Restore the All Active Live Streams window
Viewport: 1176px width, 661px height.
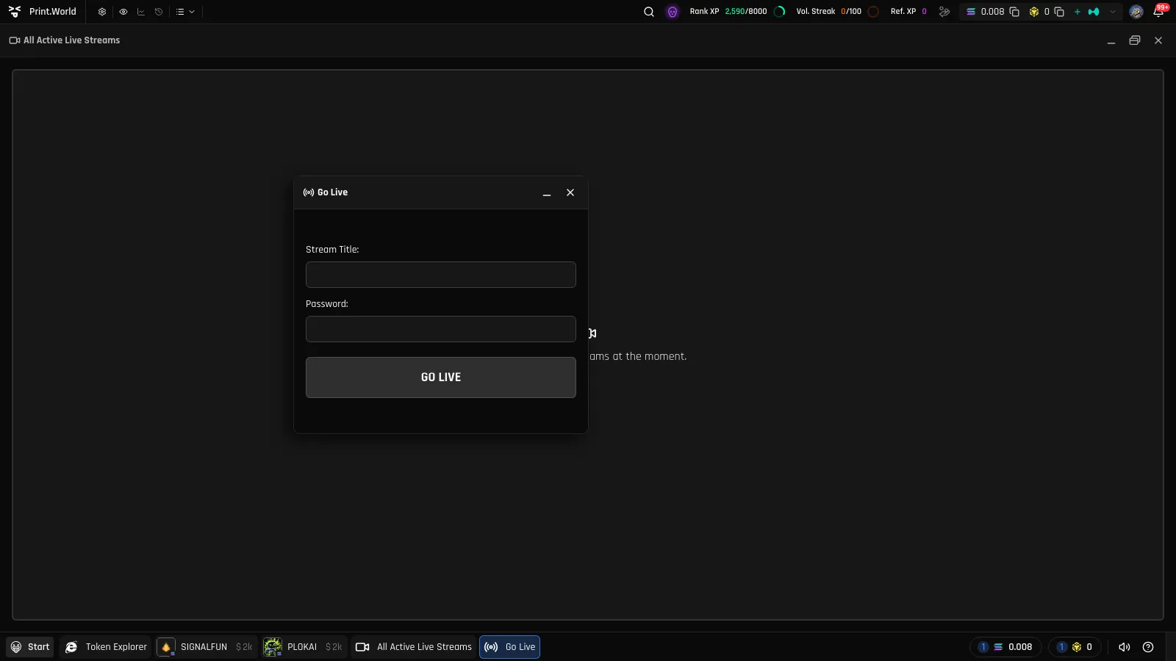click(1135, 40)
